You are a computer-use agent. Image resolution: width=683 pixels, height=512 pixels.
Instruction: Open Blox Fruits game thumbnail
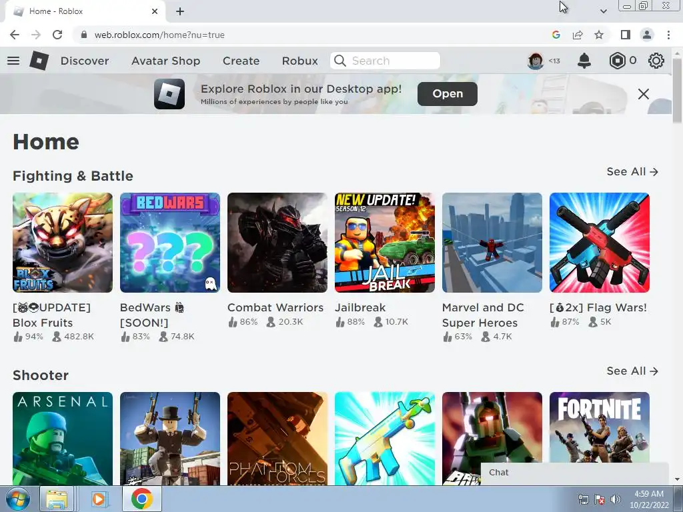pos(63,243)
